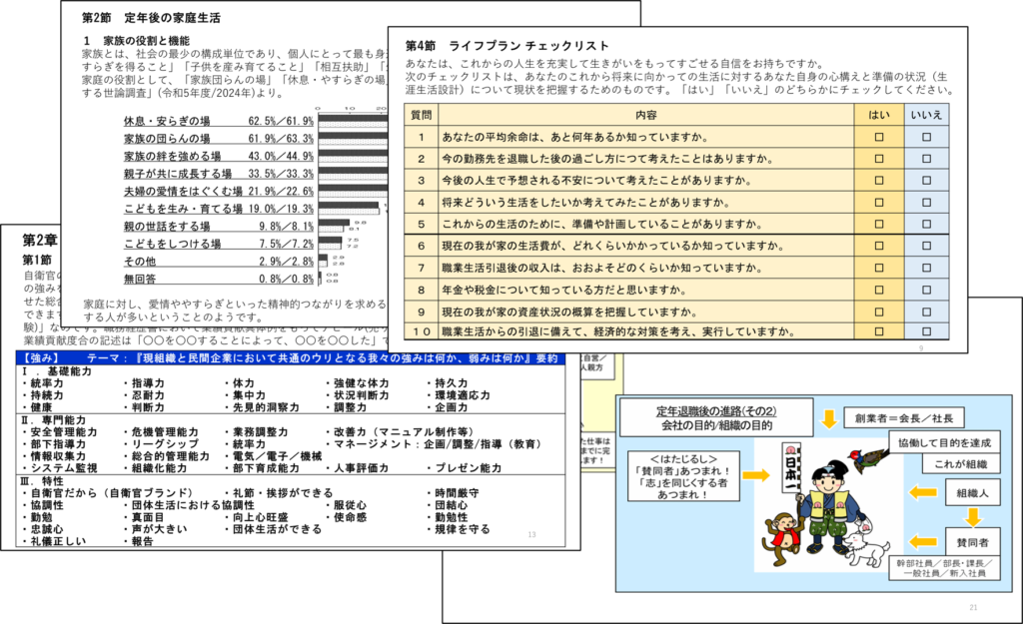Check いいえ for question 5 on 準備や計画
This screenshot has height=624, width=1023.
tap(926, 224)
